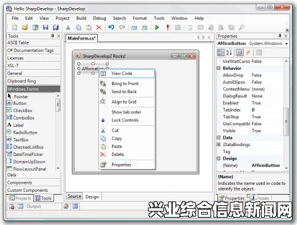The image size is (297, 225).
Task: Expand the Custom Components toolbox section
Action: (x=33, y=190)
